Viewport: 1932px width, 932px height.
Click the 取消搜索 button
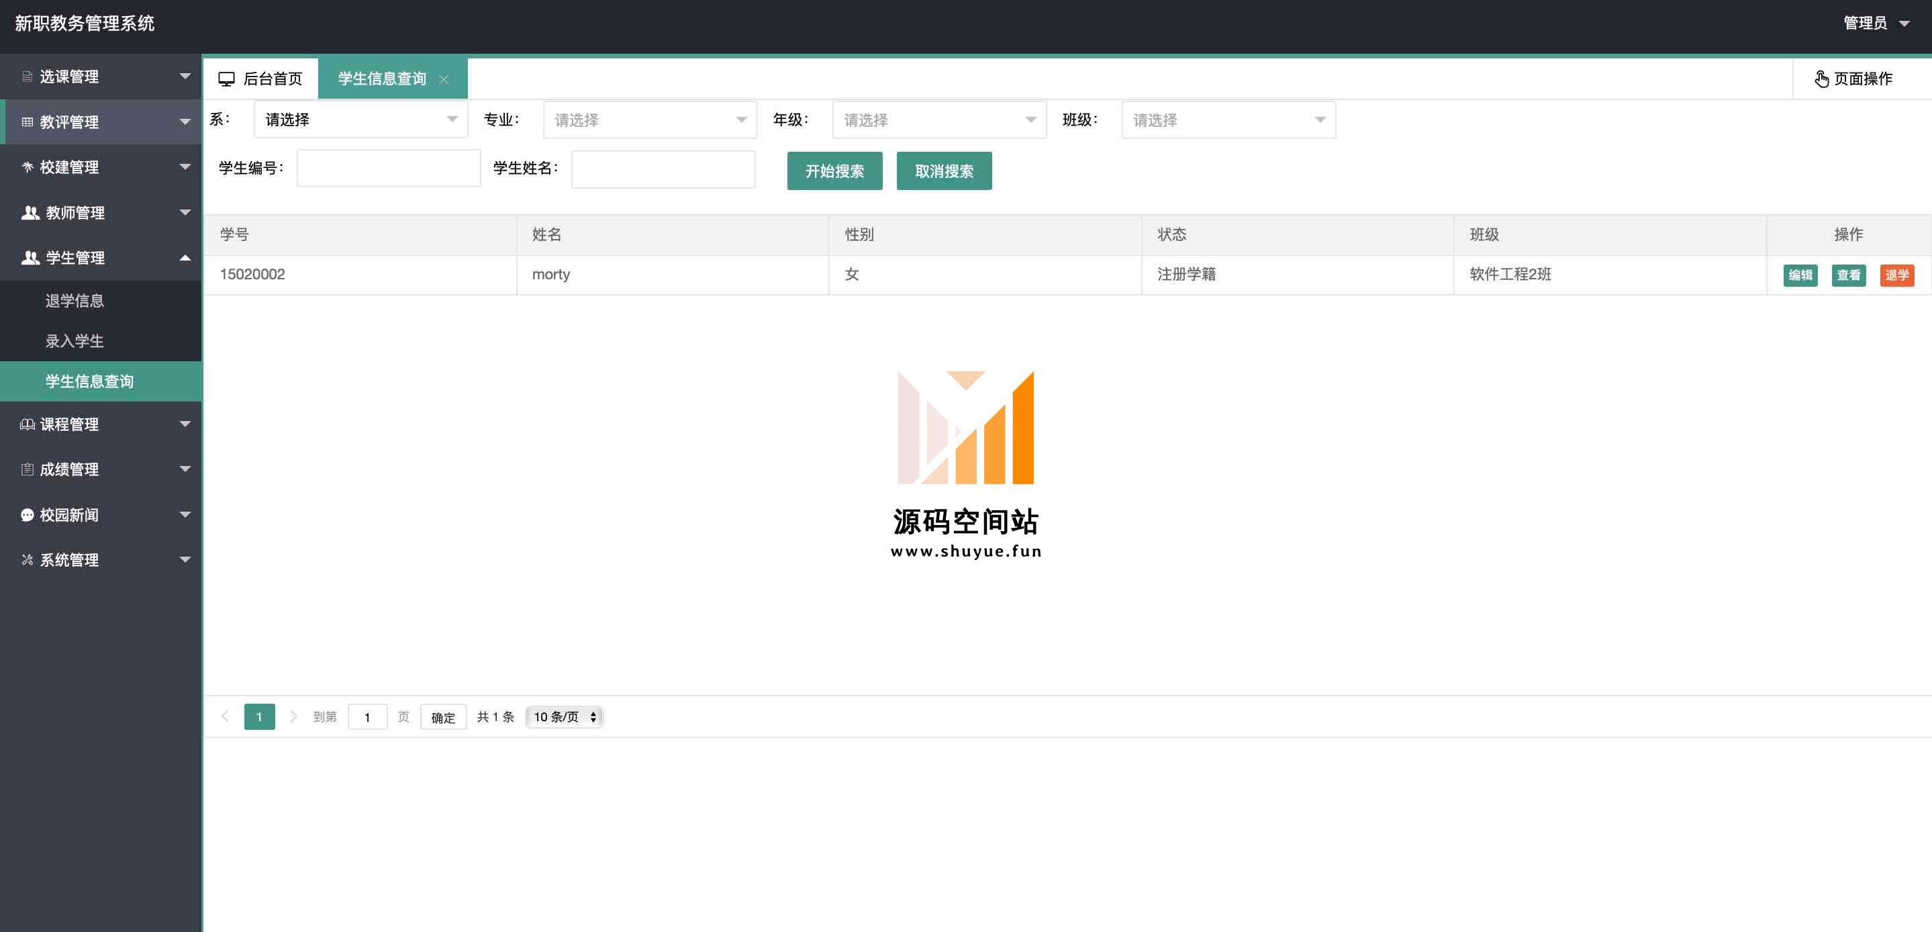[x=945, y=171]
